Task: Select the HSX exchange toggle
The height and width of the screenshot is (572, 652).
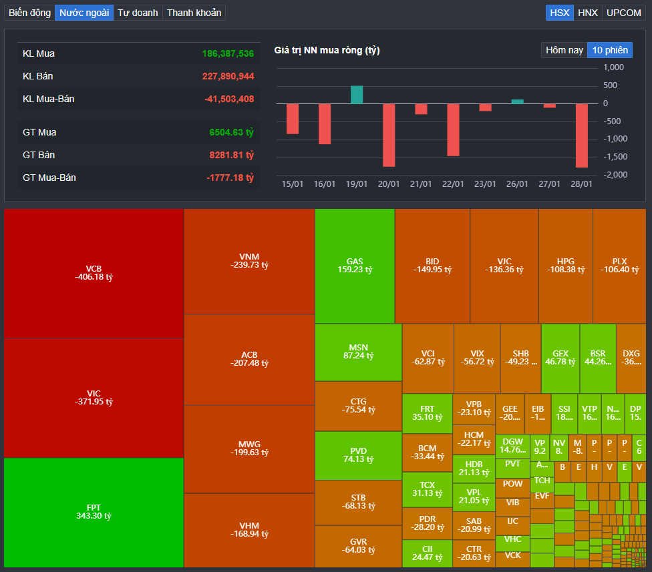Action: [x=559, y=13]
